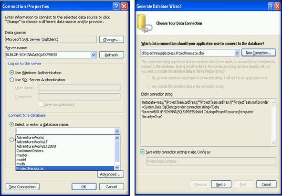Viewport: 282px width, 196px height.
Task: Click Cancel in Connection Properties
Action: [112, 187]
